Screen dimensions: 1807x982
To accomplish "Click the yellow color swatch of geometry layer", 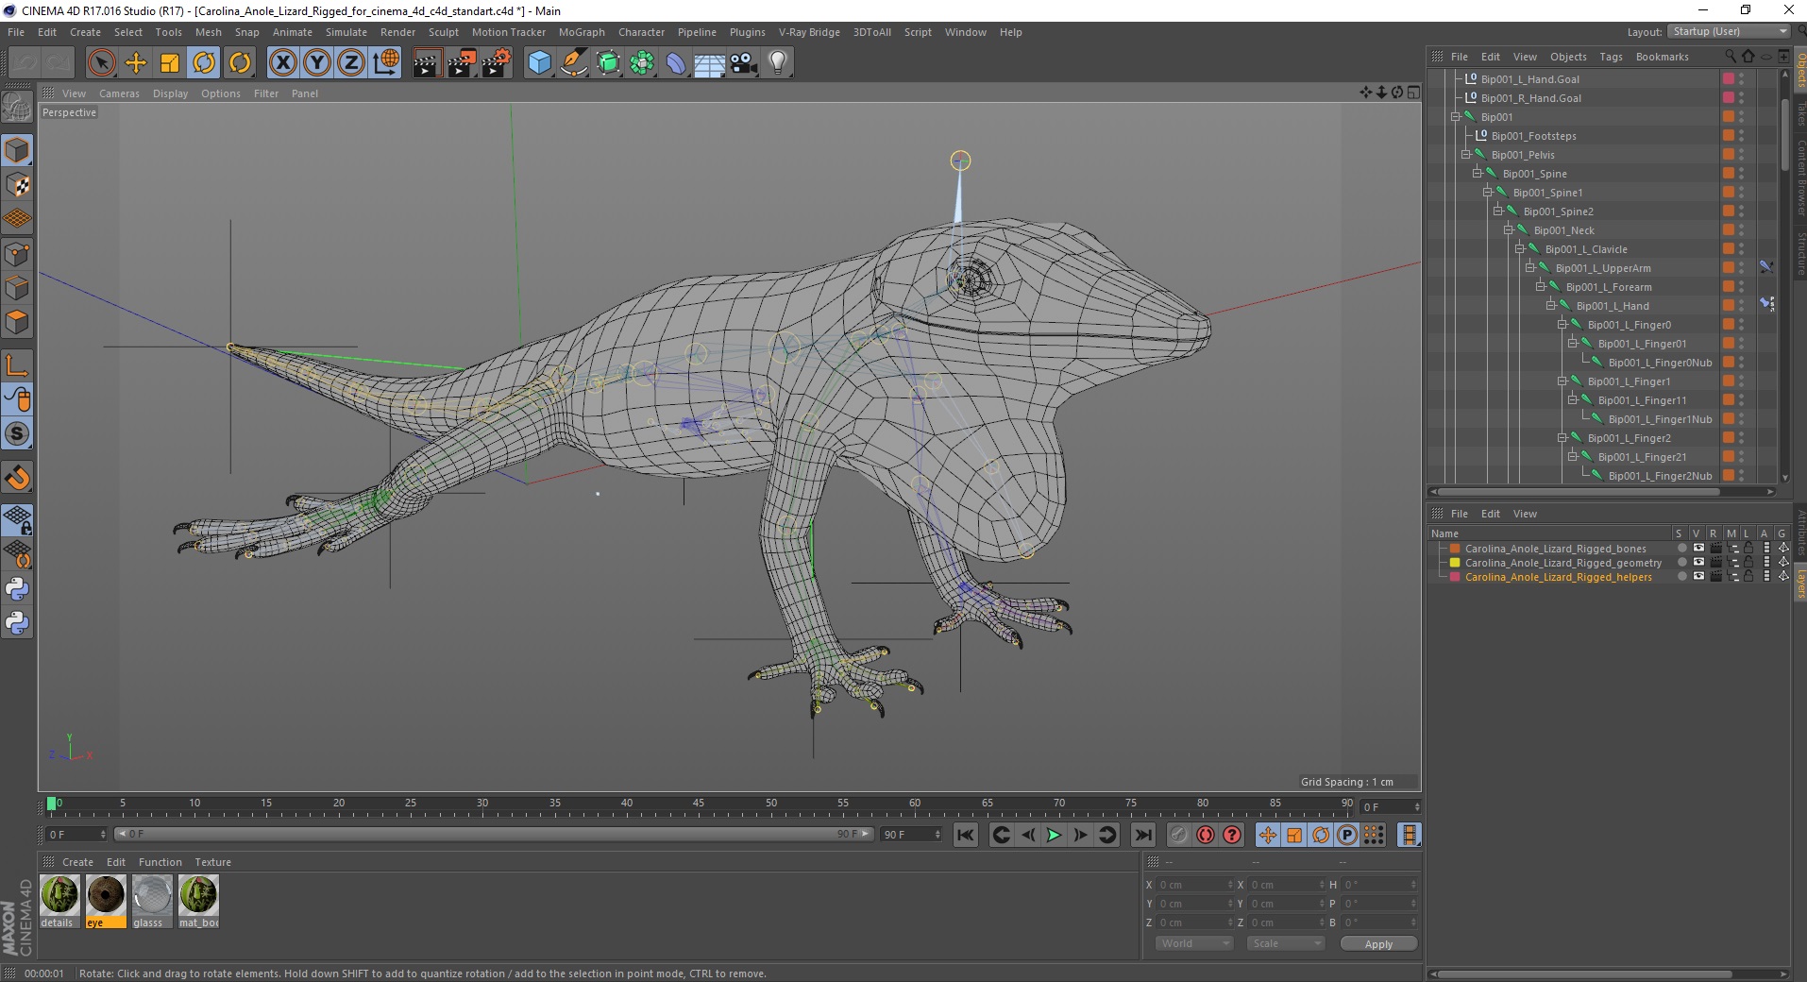I will pos(1455,563).
